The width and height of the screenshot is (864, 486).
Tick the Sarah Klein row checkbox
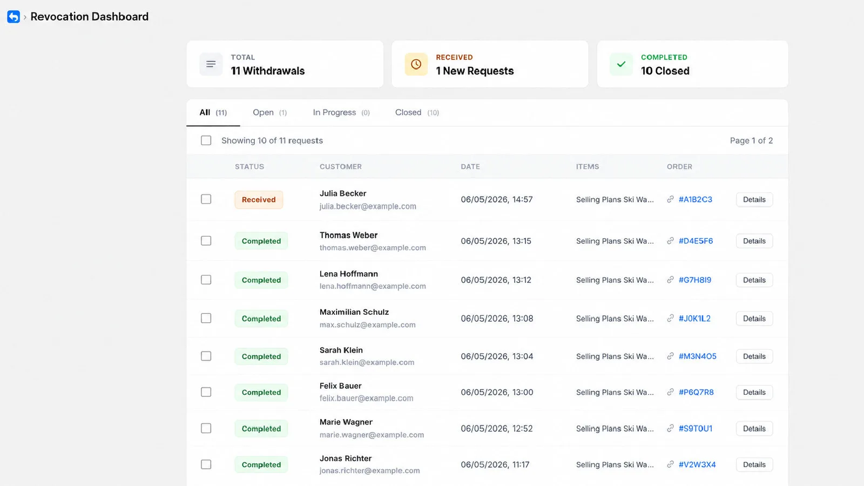pyautogui.click(x=206, y=356)
